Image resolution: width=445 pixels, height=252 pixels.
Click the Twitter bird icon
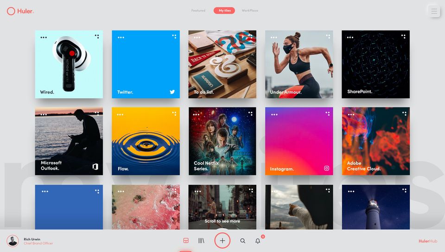(172, 92)
